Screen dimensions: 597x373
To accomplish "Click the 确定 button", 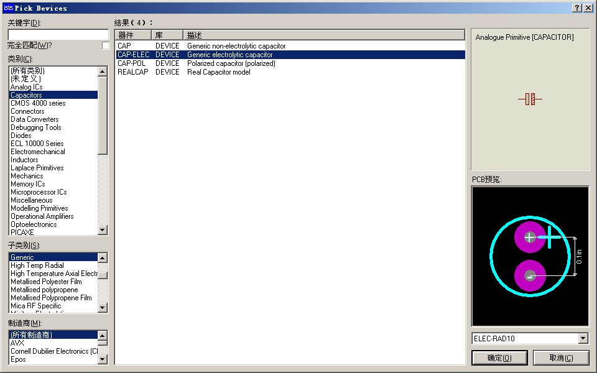I will point(499,358).
